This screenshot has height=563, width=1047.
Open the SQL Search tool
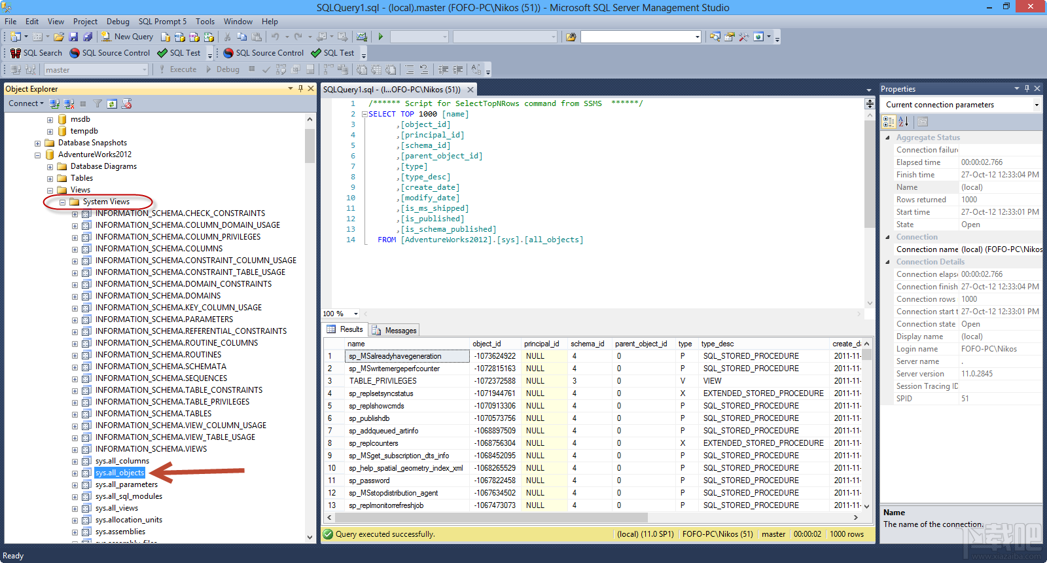coord(36,53)
